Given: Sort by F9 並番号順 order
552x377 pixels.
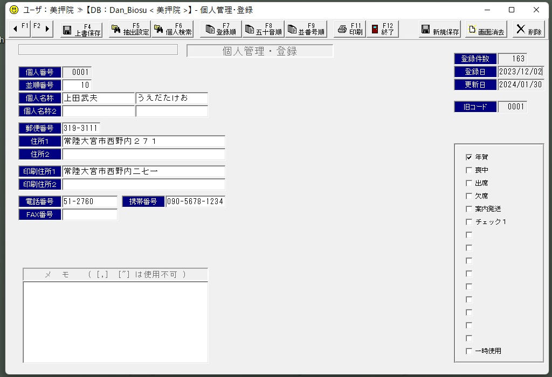Looking at the screenshot, I should [x=306, y=29].
